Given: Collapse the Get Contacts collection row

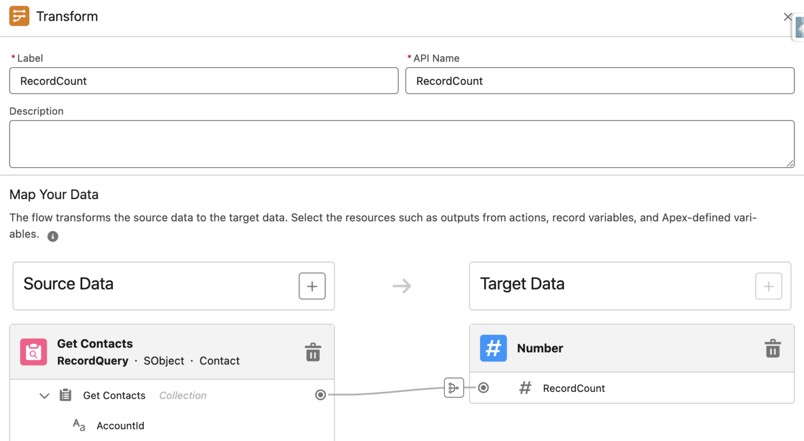Looking at the screenshot, I should pos(44,395).
